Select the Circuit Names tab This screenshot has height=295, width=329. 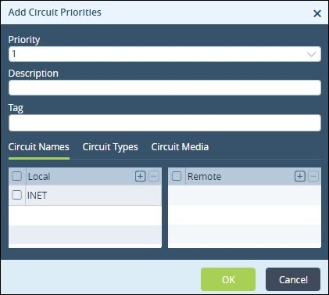(39, 147)
